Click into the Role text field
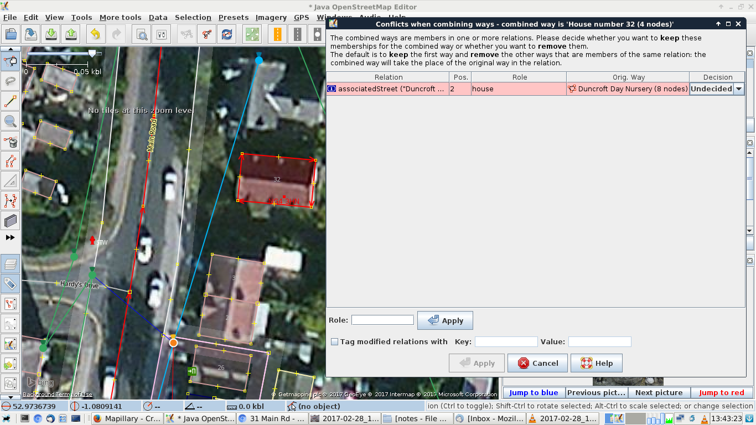The image size is (756, 425). [x=382, y=320]
